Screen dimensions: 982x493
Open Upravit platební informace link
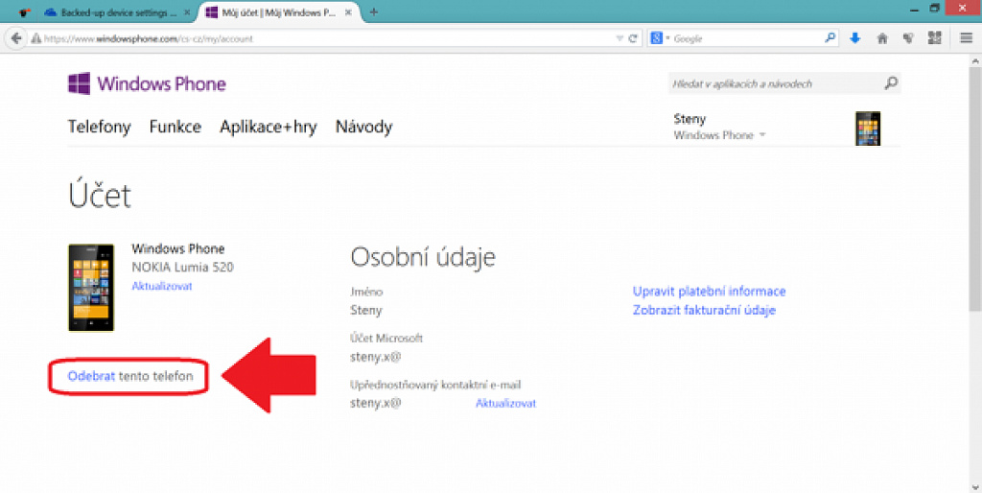[x=709, y=292]
